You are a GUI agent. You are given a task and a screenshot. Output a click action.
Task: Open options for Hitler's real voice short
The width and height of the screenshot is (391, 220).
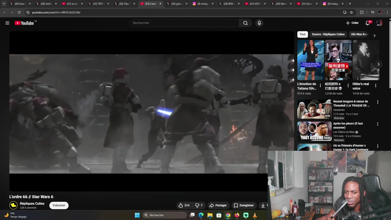pyautogui.click(x=376, y=86)
